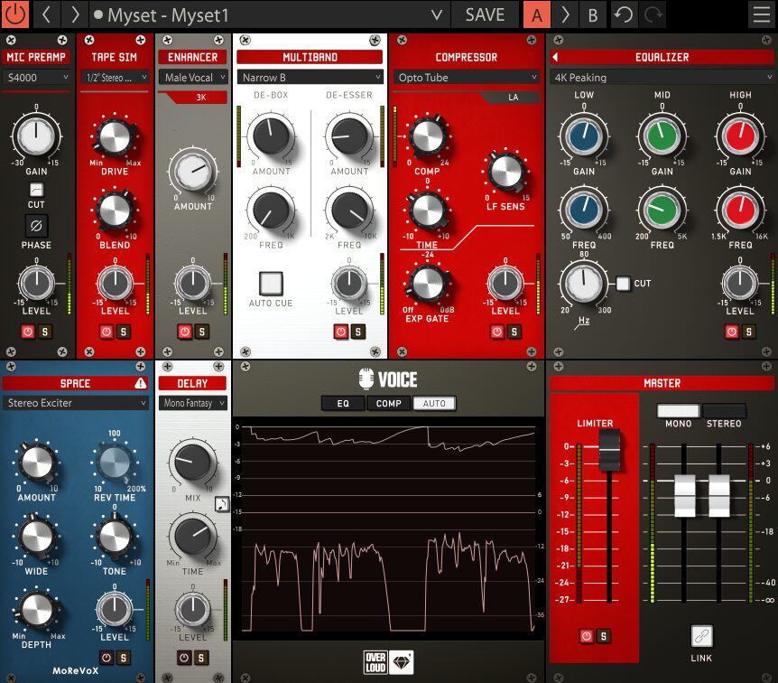The width and height of the screenshot is (778, 683).
Task: Click the note sync icon in Delay
Action: pyautogui.click(x=221, y=504)
